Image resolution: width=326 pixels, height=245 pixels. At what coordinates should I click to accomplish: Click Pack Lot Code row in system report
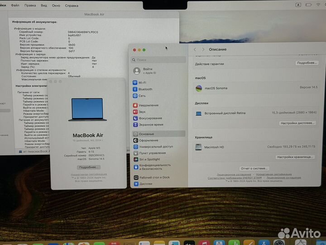pos(45,38)
